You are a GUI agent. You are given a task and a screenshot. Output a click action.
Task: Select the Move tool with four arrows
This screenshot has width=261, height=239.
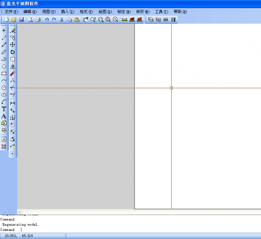click(13, 45)
